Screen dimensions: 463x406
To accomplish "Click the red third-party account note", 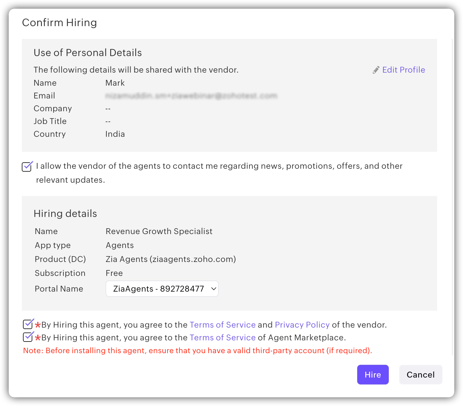I will point(197,351).
